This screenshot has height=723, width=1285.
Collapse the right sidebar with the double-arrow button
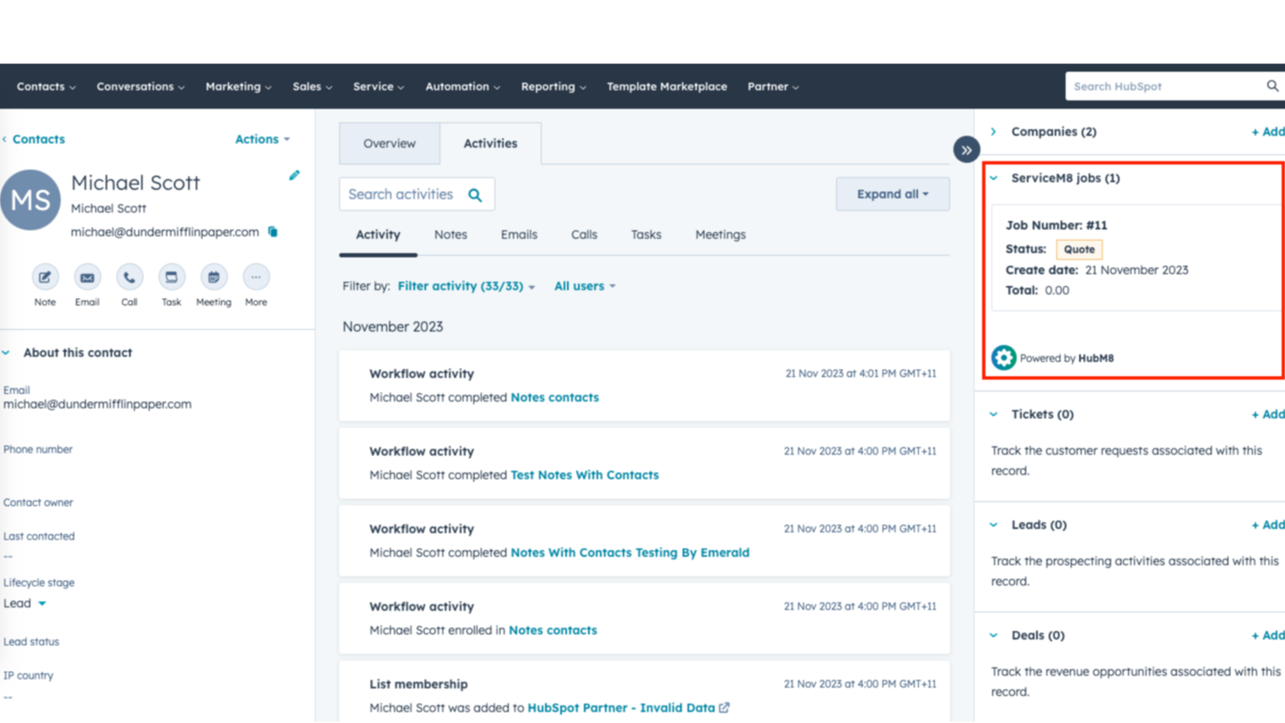tap(966, 150)
